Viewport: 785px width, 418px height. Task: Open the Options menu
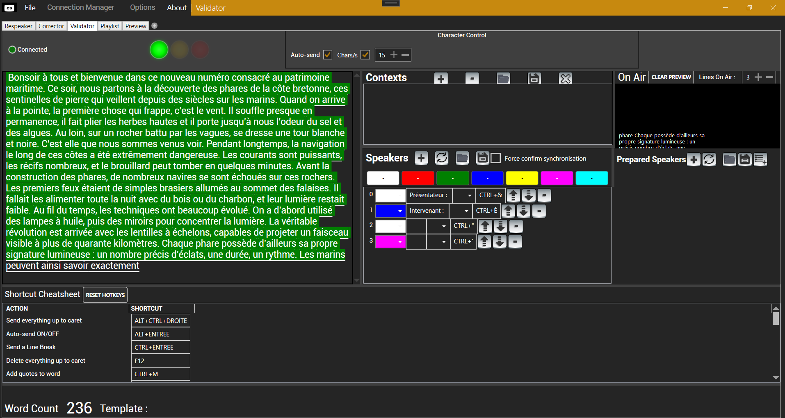click(x=143, y=7)
